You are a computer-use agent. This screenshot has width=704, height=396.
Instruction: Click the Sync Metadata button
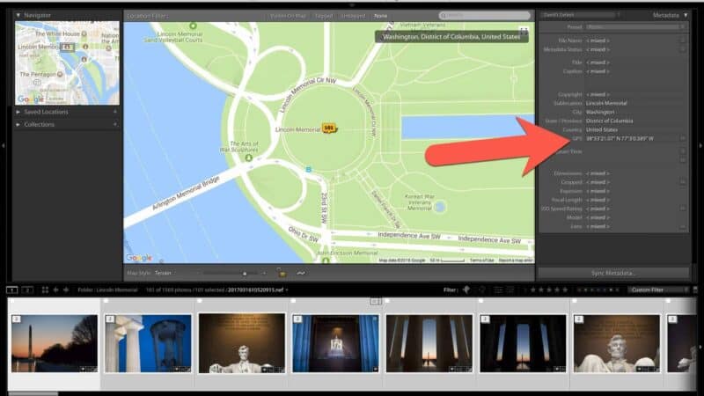pos(613,273)
